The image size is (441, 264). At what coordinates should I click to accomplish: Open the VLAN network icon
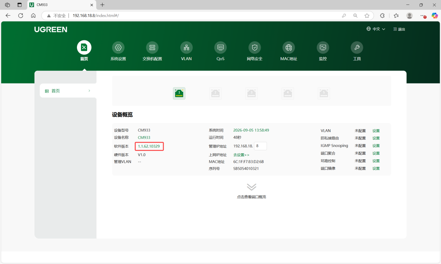point(186,48)
